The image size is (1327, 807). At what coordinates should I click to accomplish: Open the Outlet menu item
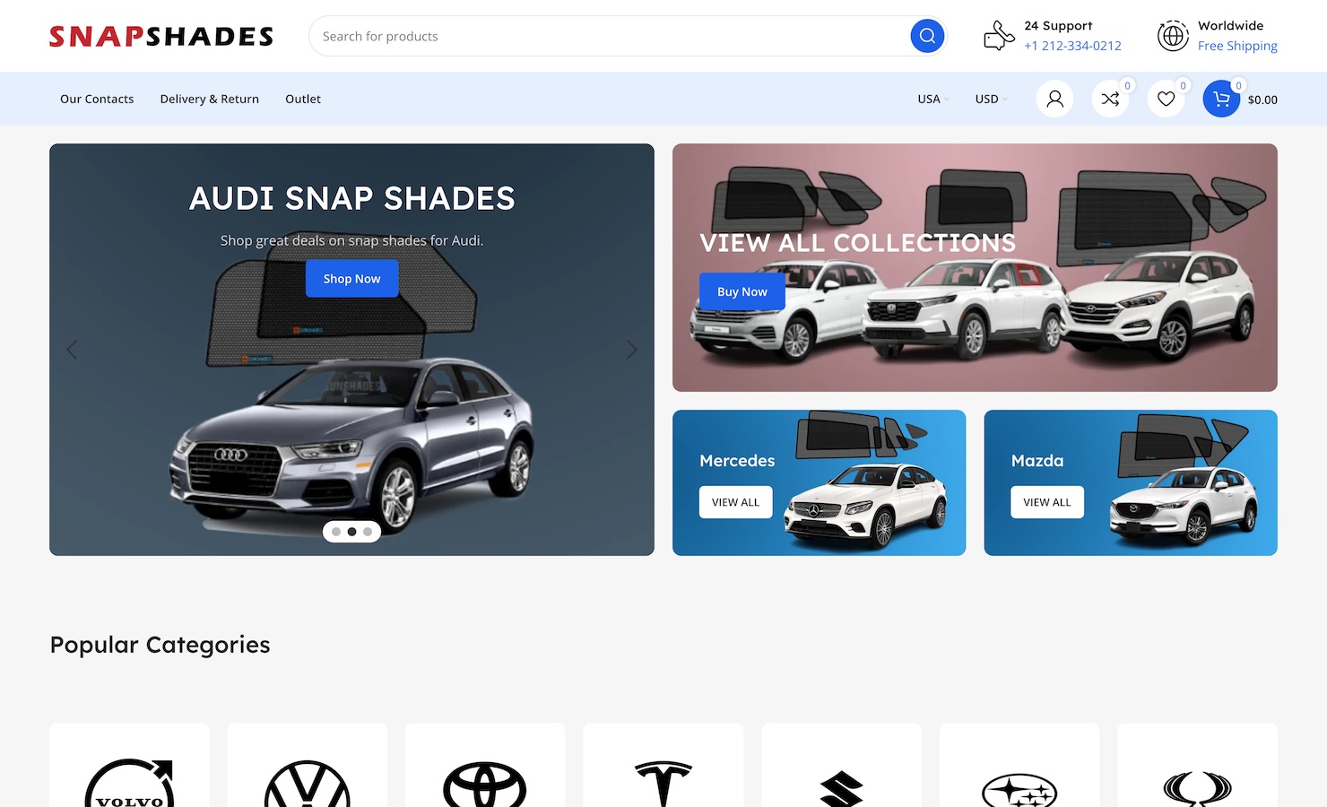[303, 99]
